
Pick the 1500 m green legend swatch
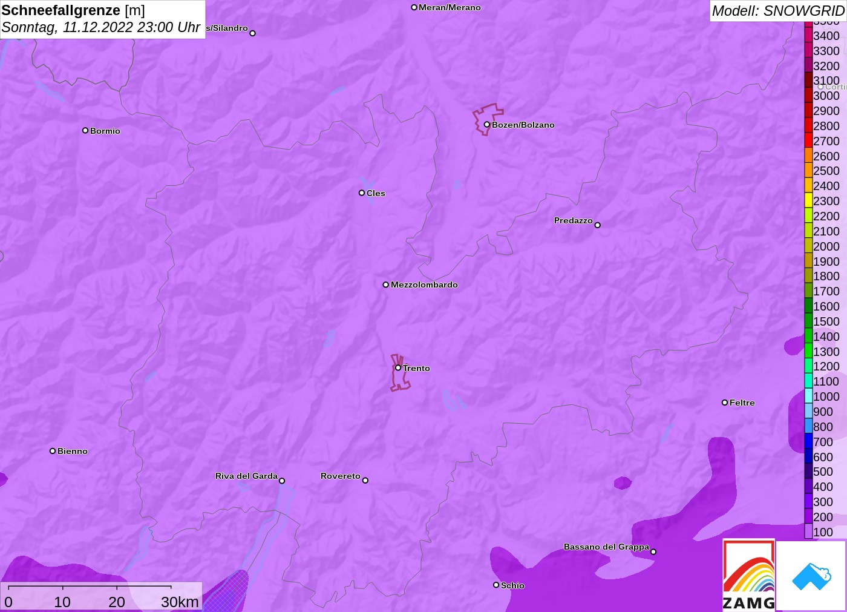[x=808, y=321]
